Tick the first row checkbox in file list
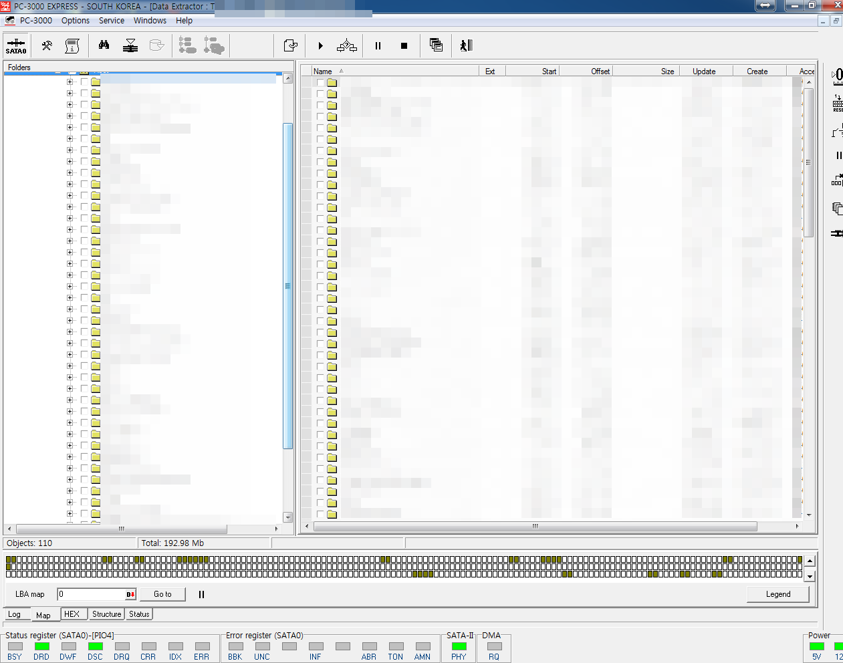843x663 pixels. click(x=320, y=83)
